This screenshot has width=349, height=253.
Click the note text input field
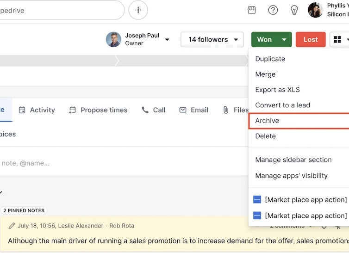click(x=124, y=163)
